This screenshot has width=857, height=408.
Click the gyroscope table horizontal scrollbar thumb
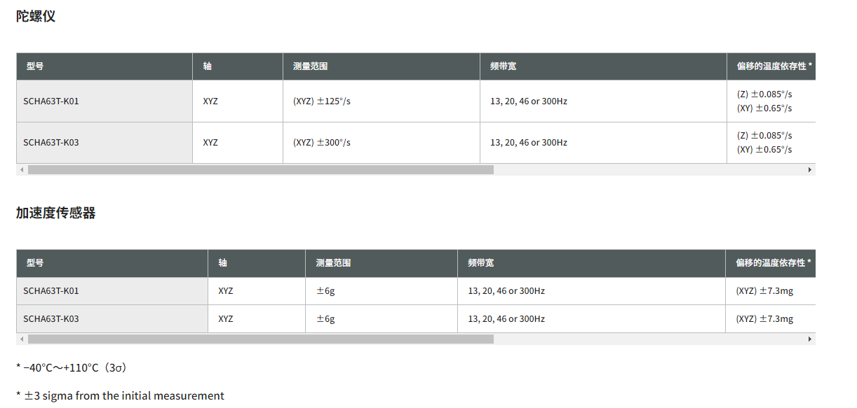pos(260,169)
